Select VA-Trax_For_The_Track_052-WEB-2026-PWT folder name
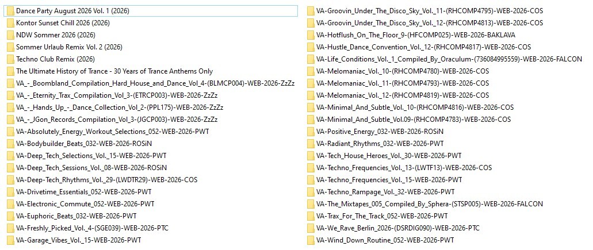593x250 pixels. coord(382,217)
